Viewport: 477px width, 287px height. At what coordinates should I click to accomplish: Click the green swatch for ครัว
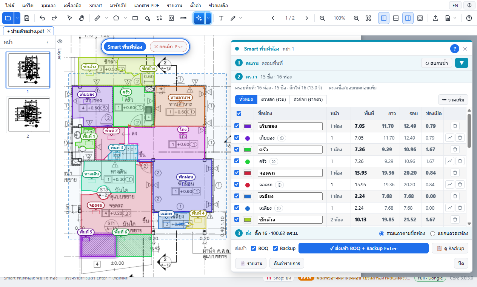point(248,149)
